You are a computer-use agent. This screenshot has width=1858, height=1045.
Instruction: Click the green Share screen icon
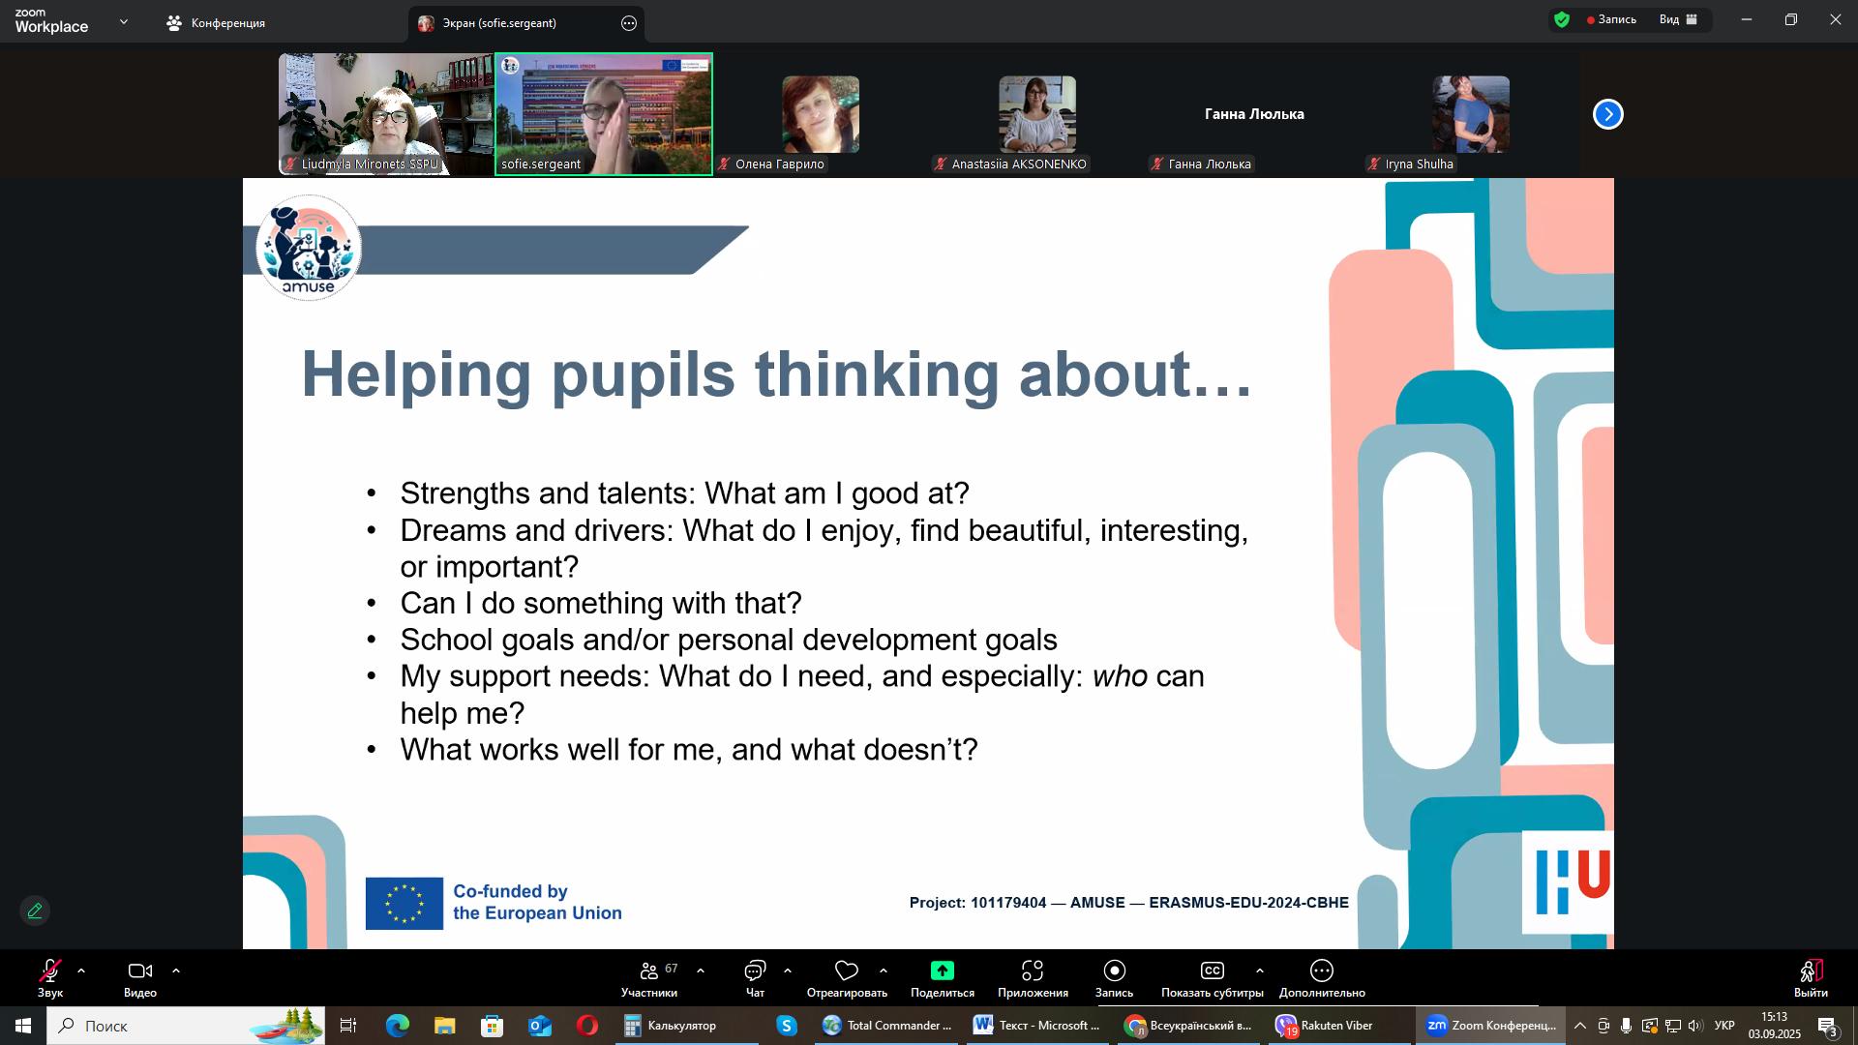point(942,970)
